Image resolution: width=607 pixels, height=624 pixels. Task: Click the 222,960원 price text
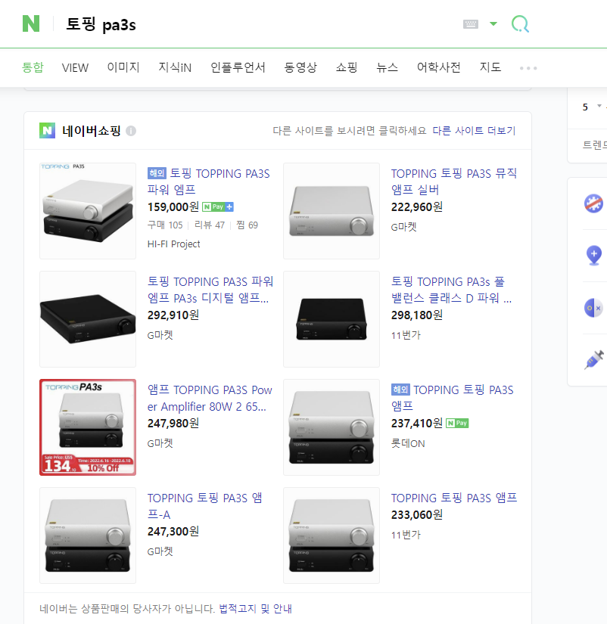click(416, 207)
